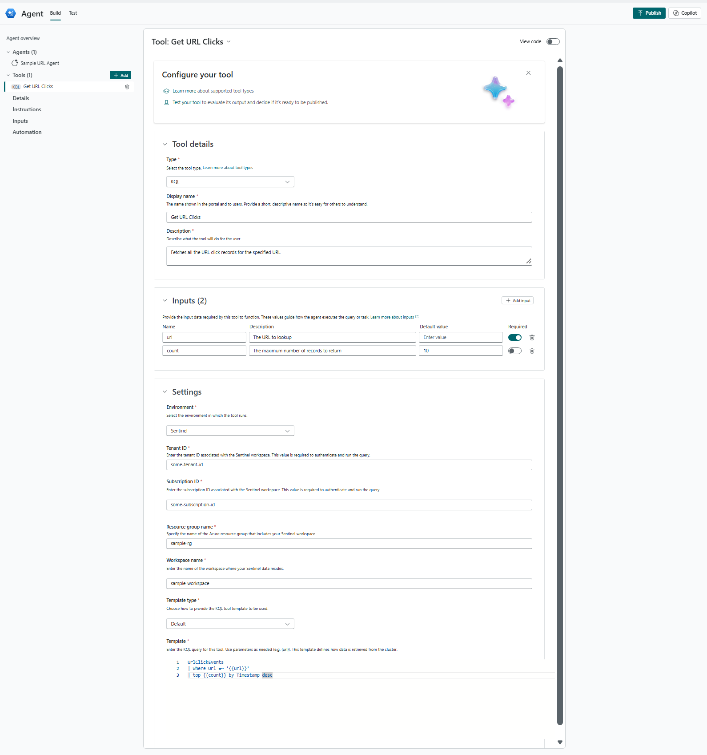Go to Instructions in the sidebar

point(27,109)
